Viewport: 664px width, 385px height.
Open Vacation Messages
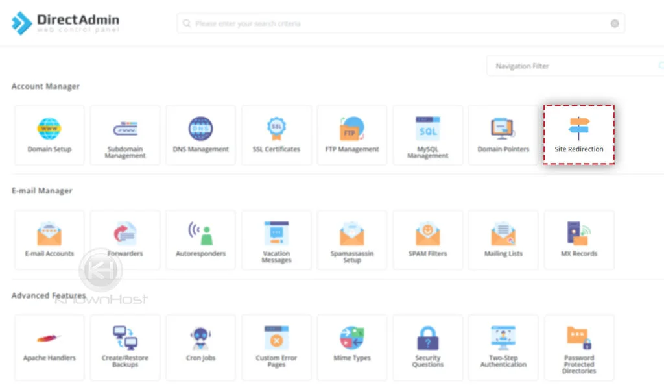point(276,240)
